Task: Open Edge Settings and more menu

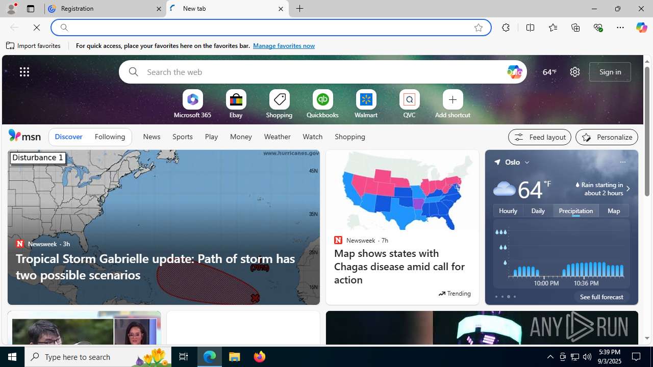Action: coord(620,28)
